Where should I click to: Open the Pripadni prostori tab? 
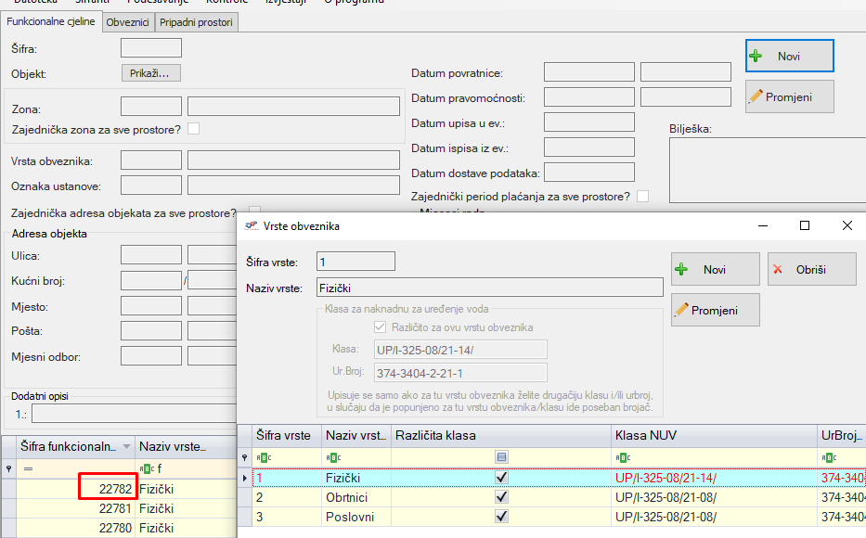(197, 21)
